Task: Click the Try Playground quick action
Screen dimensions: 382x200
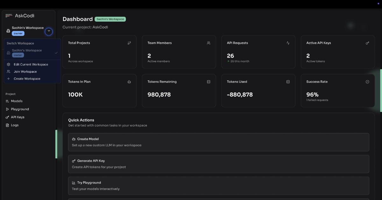Action: [219, 186]
